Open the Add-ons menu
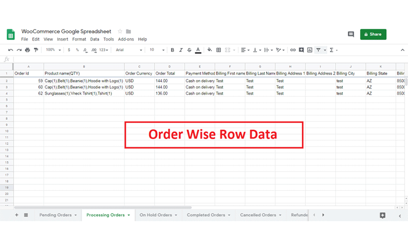The height and width of the screenshot is (246, 408). [x=126, y=39]
